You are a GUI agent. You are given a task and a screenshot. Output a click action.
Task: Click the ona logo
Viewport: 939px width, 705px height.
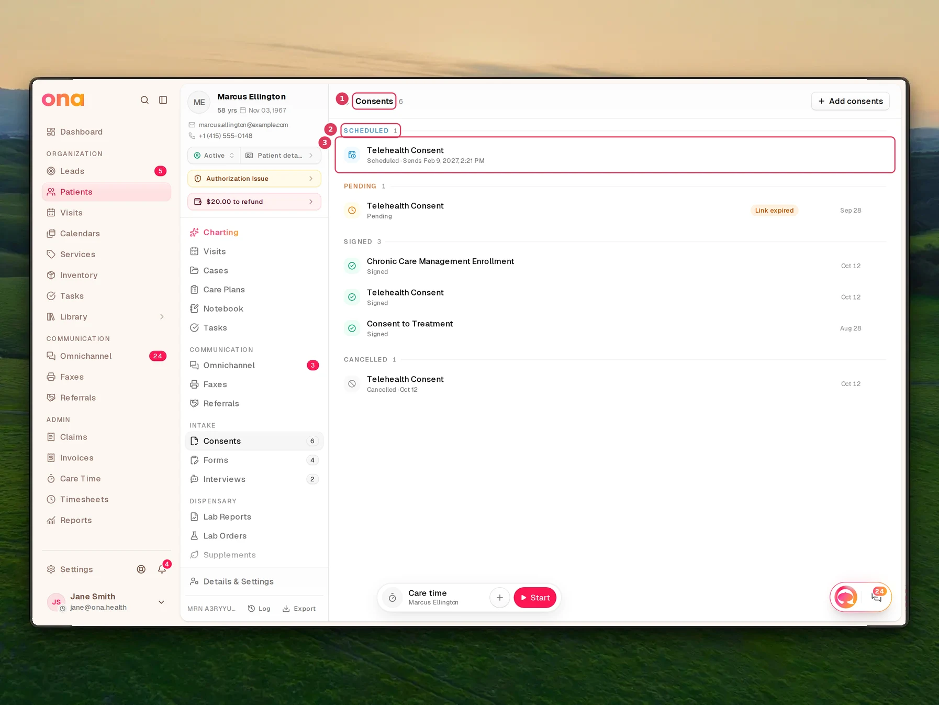pyautogui.click(x=63, y=100)
